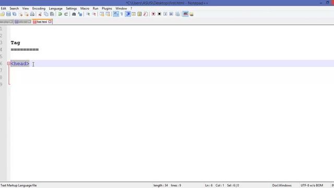Open a file with the toolbar Open icon
334x188 pixels.
pos(2,14)
